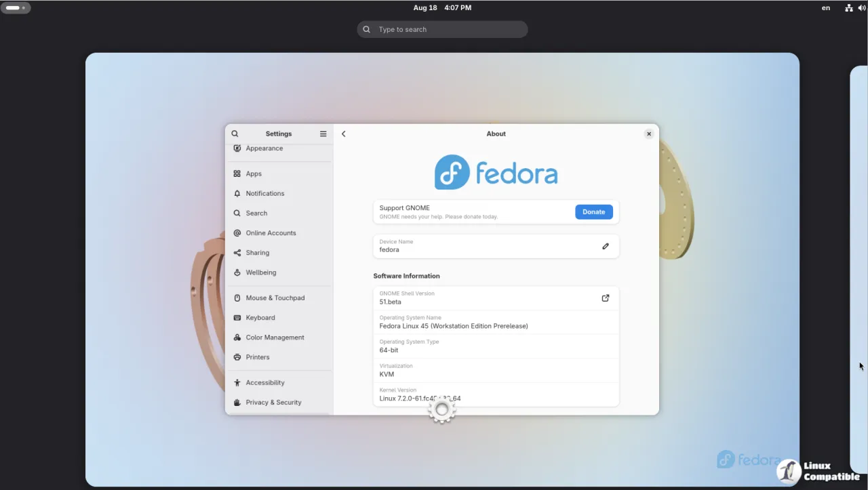Click the Sharing icon in sidebar
The width and height of the screenshot is (868, 490).
point(237,253)
